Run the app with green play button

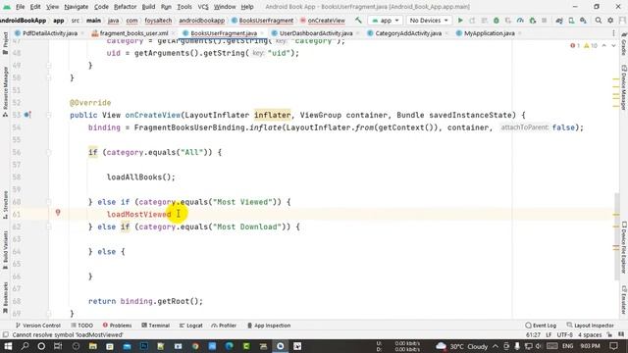pyautogui.click(x=460, y=21)
